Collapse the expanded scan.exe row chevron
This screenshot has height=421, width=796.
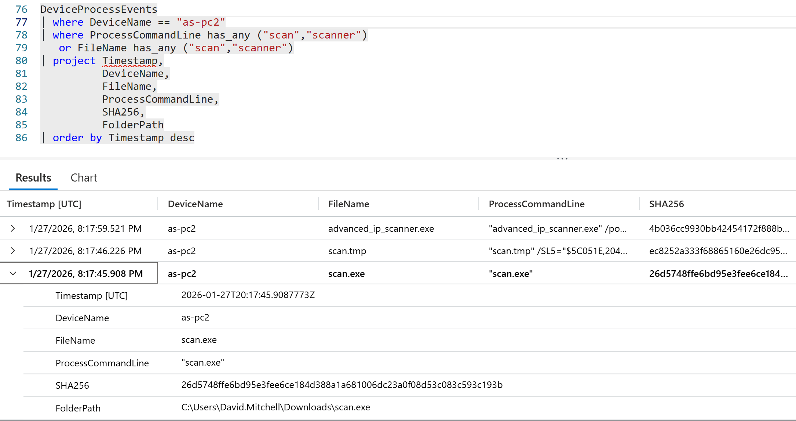13,274
